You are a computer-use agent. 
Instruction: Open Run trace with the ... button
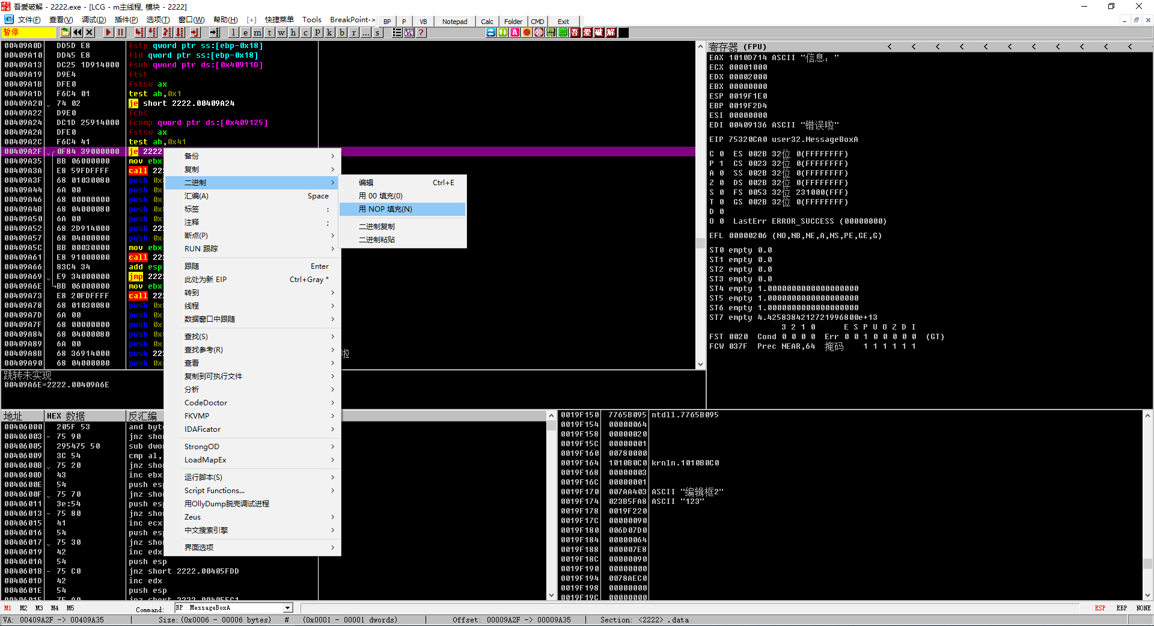pos(366,32)
